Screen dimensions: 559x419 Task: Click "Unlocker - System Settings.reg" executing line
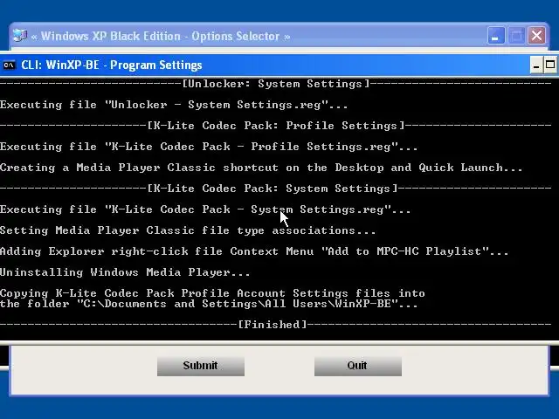pyautogui.click(x=174, y=105)
